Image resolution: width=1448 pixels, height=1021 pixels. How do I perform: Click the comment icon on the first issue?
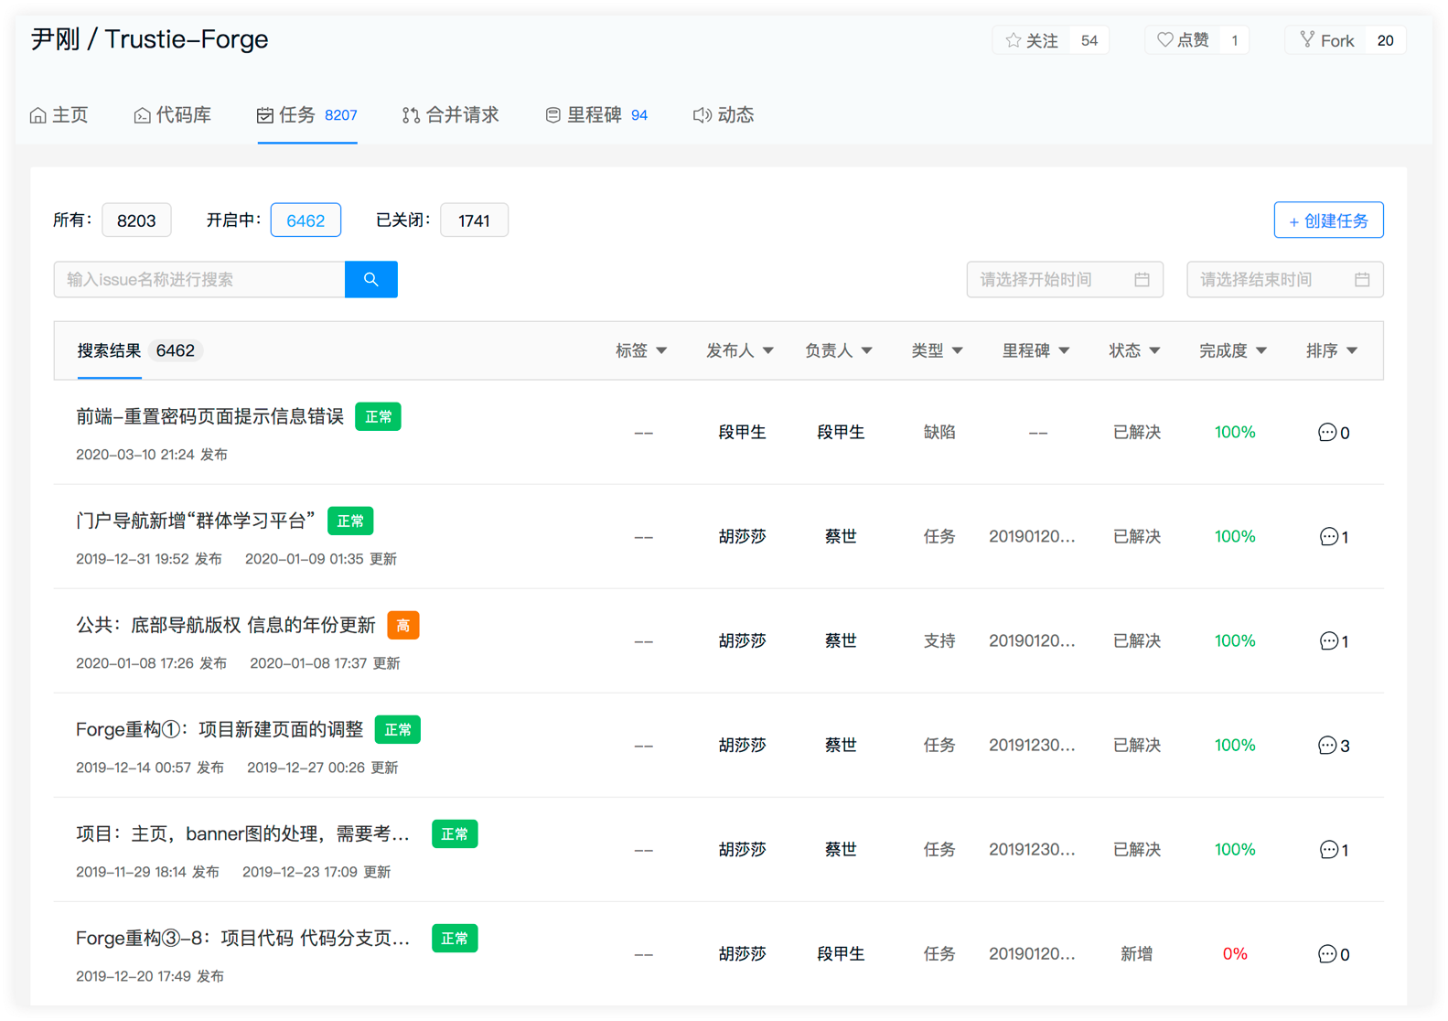coord(1326,433)
